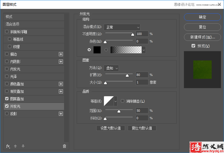Open 混合选项 in the left list
The image size is (224, 153).
(x=34, y=24)
